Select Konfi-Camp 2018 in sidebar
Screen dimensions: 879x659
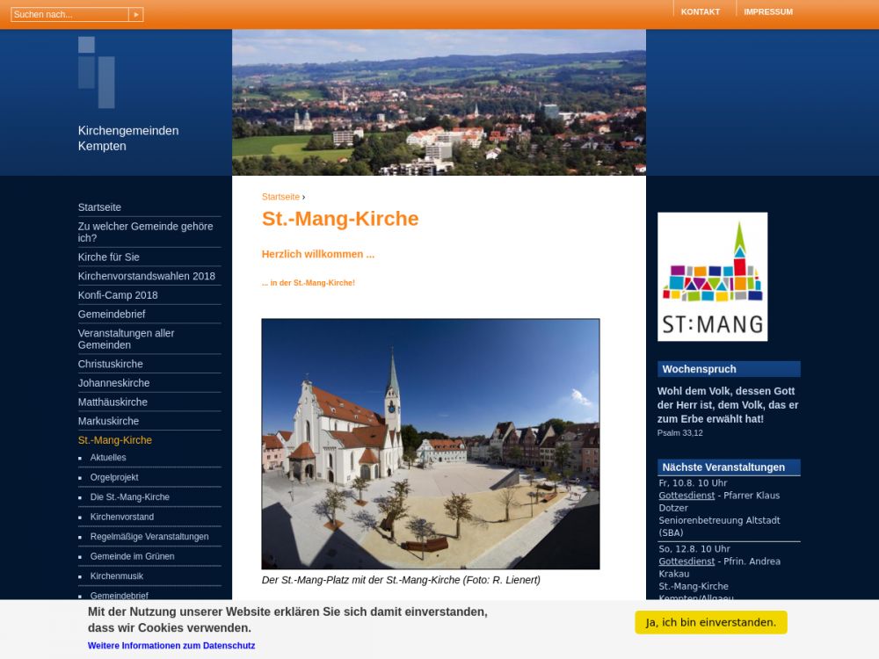118,295
